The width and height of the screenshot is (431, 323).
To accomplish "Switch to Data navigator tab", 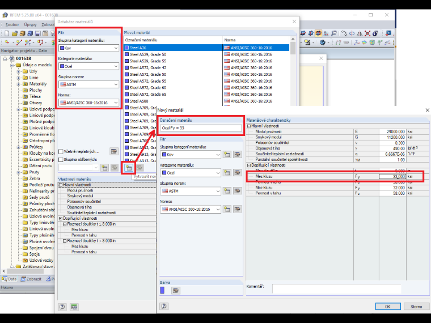I will tap(9, 279).
